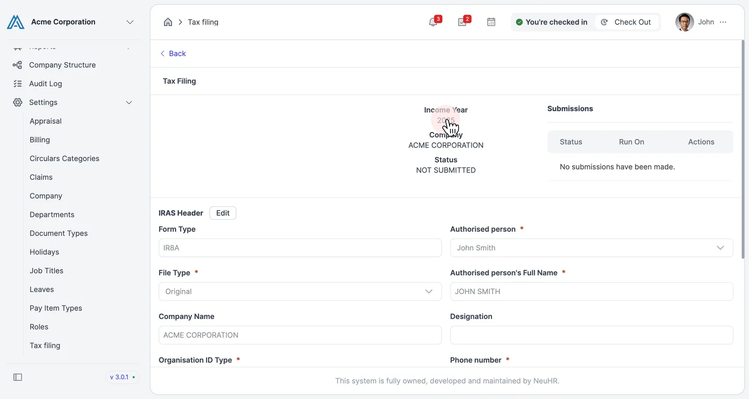Open the three-dot menu beside John
Image resolution: width=749 pixels, height=399 pixels.
click(x=723, y=22)
